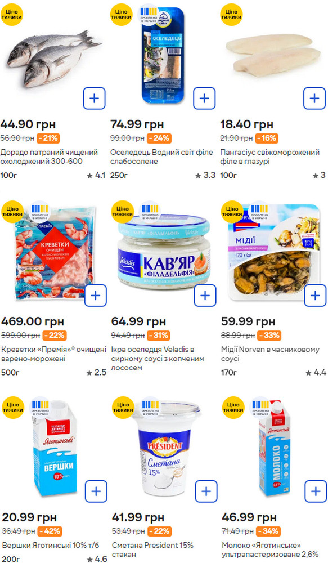Open Креветки «Премія» очищені product title
Image resolution: width=328 pixels, height=563 pixels.
54,354
